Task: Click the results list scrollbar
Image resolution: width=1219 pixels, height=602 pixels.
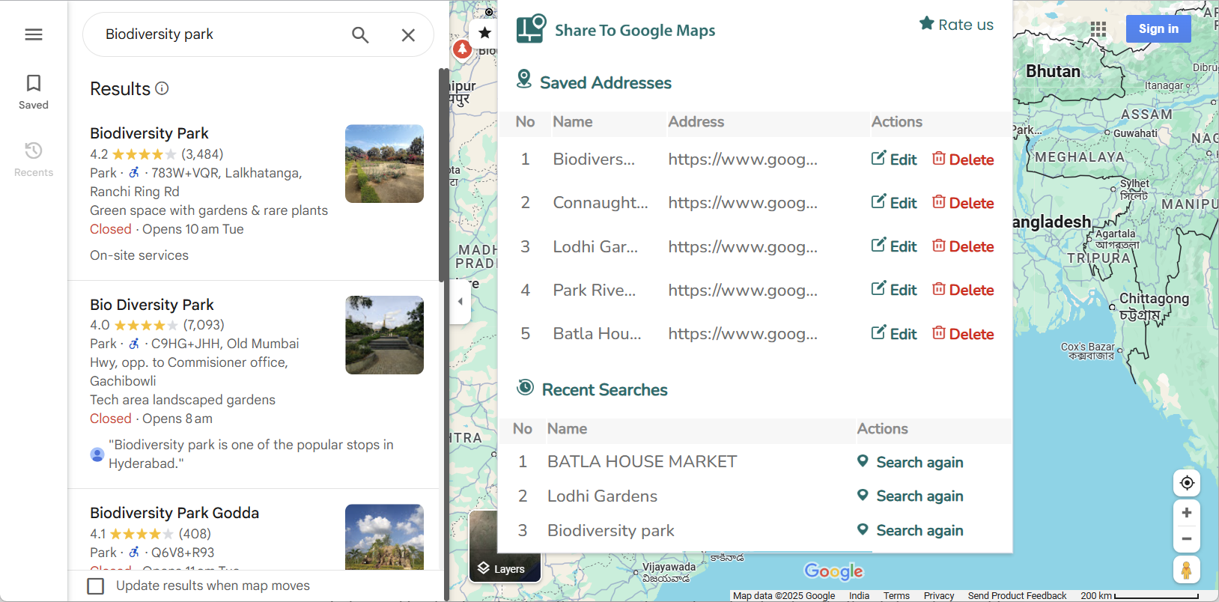Action: pyautogui.click(x=443, y=175)
